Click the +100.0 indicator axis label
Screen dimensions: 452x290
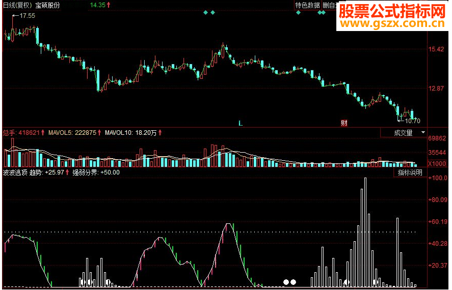click(438, 178)
